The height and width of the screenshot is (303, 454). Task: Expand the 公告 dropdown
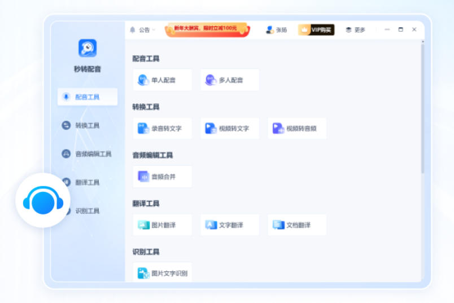[x=142, y=30]
